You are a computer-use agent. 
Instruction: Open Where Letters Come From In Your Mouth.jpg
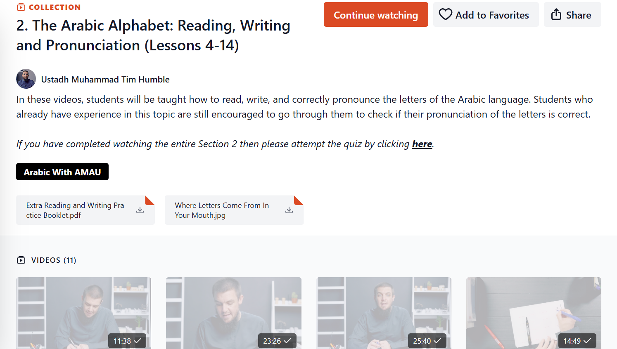pyautogui.click(x=222, y=210)
